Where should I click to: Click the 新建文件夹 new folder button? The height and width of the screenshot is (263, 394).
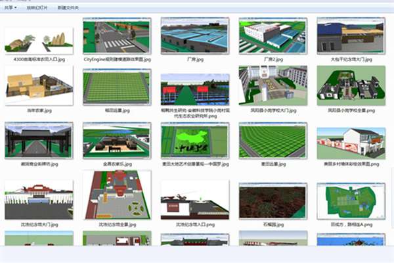(68, 7)
